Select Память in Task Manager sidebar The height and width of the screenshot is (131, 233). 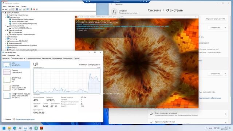pyautogui.click(x=16, y=72)
